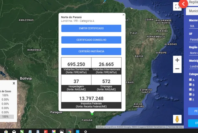Click the 26.665 Visitantes Internacionais value
This screenshot has width=198, height=133.
(106, 64)
